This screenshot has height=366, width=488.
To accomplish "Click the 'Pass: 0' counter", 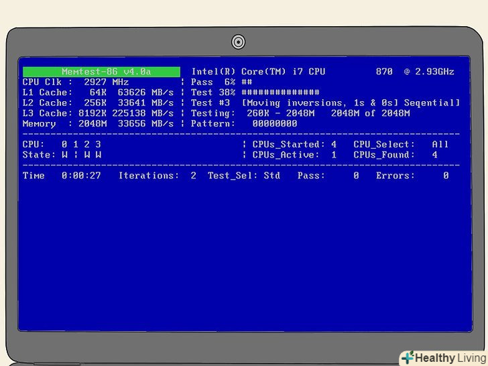I will (328, 176).
